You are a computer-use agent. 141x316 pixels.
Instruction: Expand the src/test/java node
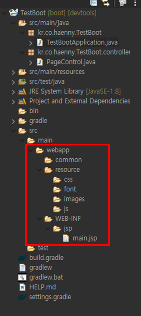click(x=13, y=82)
